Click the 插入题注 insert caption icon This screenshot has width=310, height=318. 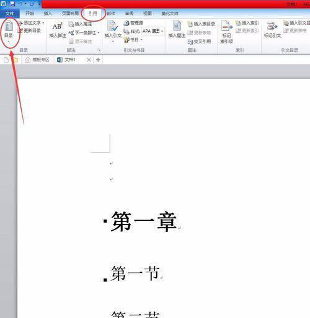[177, 26]
